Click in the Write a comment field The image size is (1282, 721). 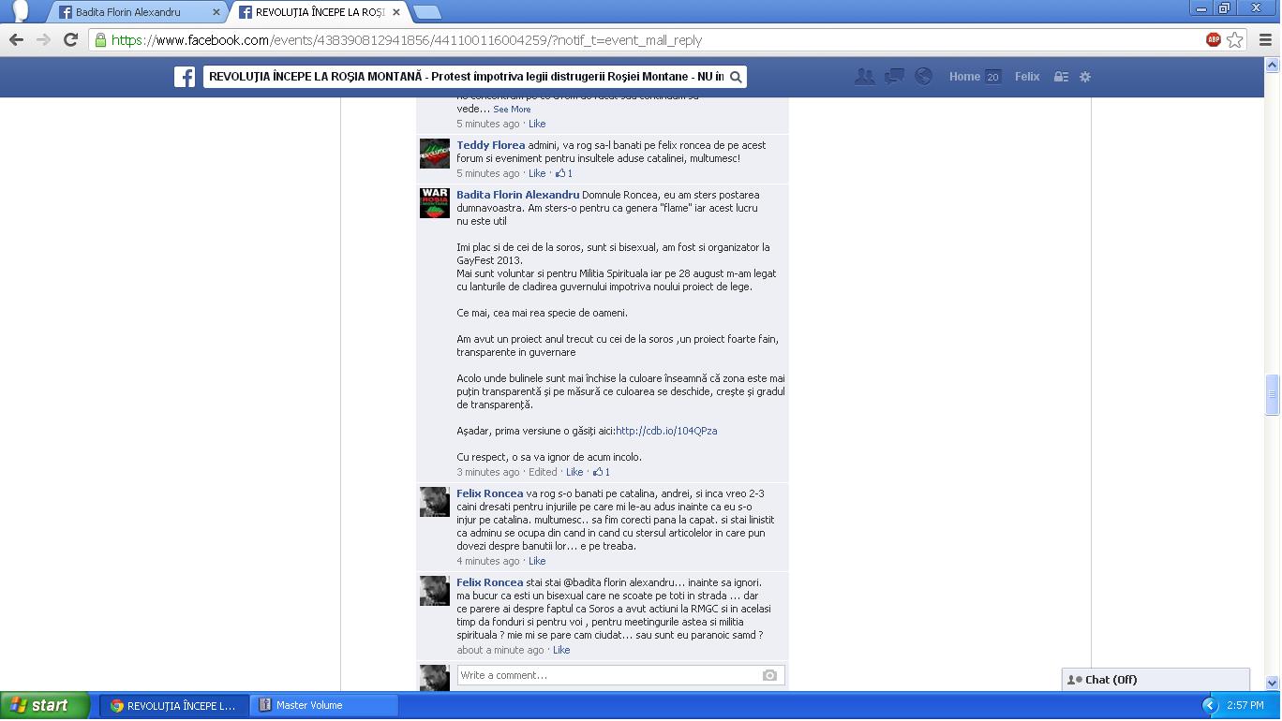coord(609,675)
